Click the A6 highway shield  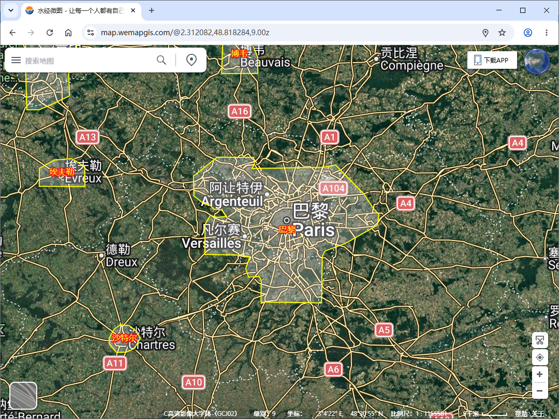(x=333, y=369)
